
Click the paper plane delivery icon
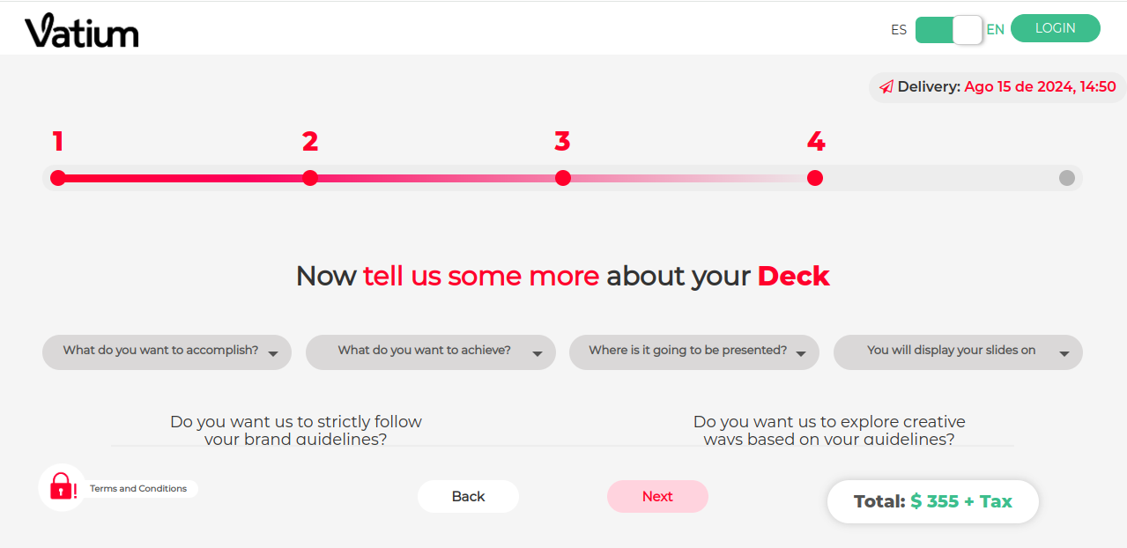pyautogui.click(x=886, y=87)
